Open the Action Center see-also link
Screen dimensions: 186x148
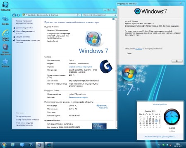23,116
